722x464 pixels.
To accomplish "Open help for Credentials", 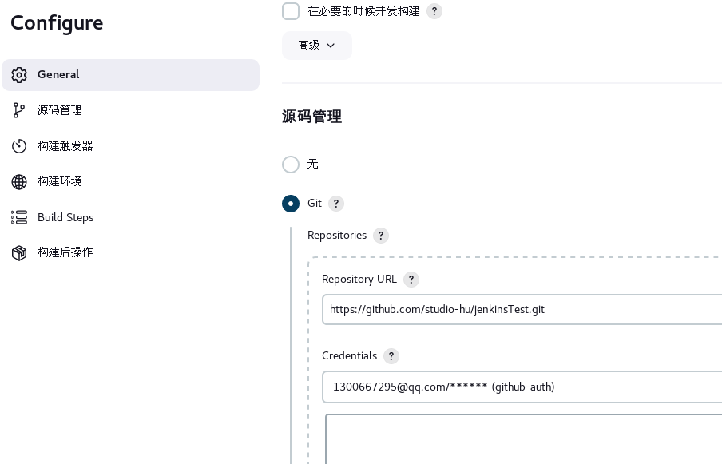I will (391, 356).
